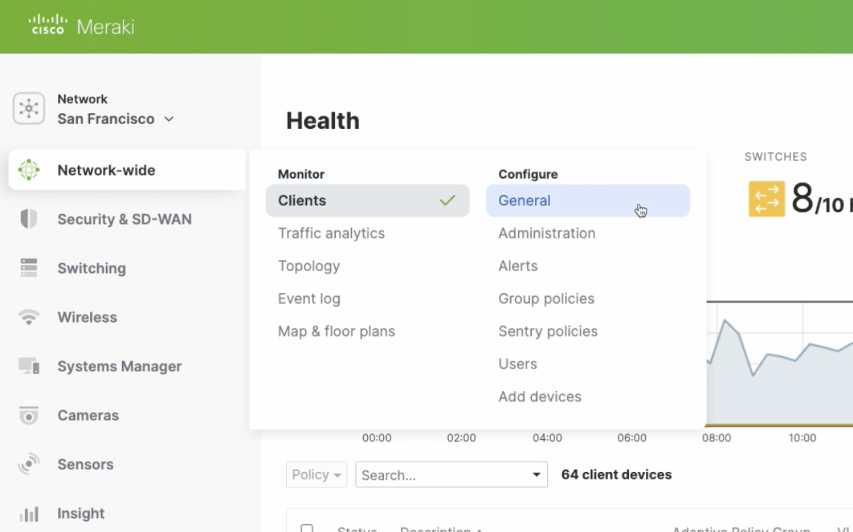Click the Switching sidebar icon
Screen dimensions: 853x532
(x=29, y=268)
